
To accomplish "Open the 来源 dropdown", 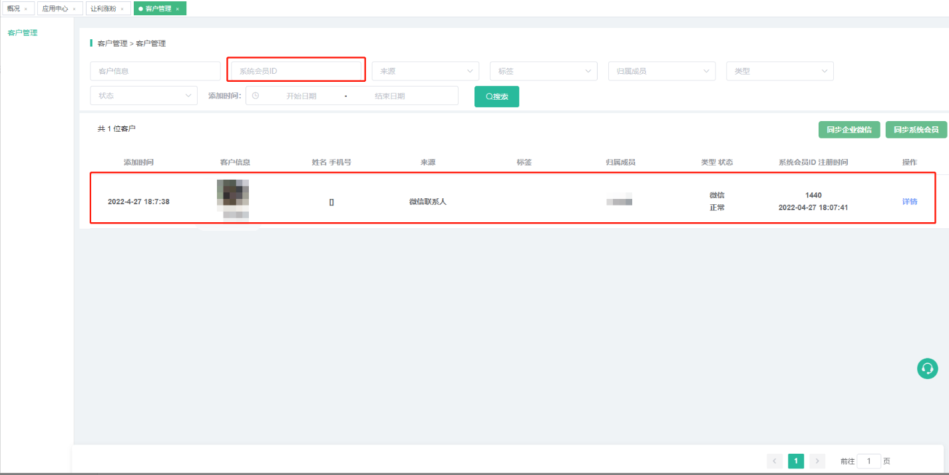I will (425, 71).
